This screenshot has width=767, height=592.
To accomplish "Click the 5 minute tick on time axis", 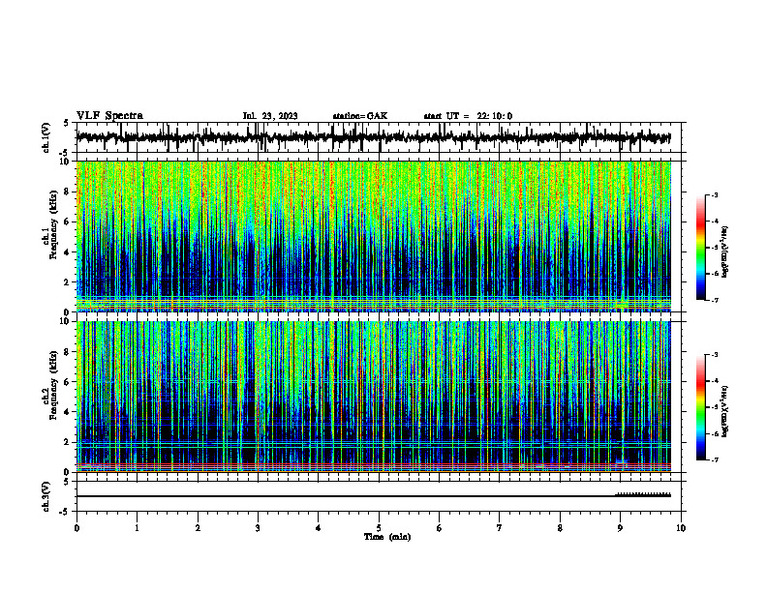I will [x=379, y=528].
